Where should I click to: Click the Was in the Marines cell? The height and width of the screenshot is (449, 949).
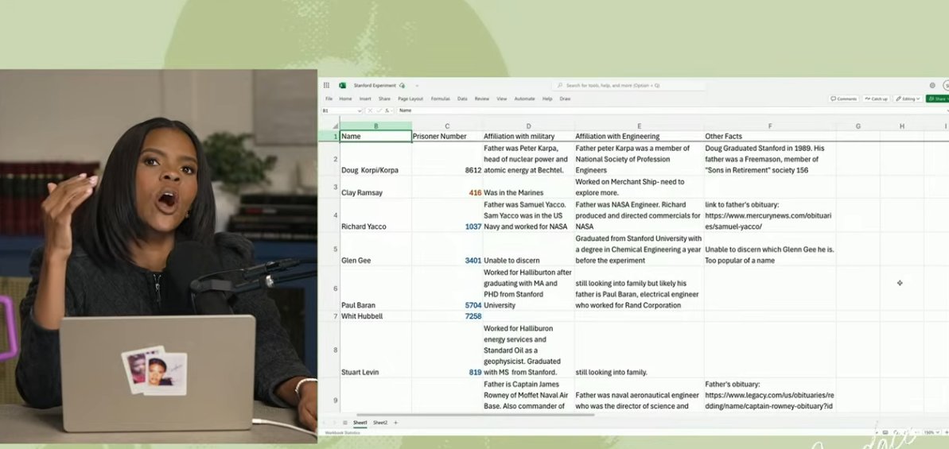[x=528, y=187]
